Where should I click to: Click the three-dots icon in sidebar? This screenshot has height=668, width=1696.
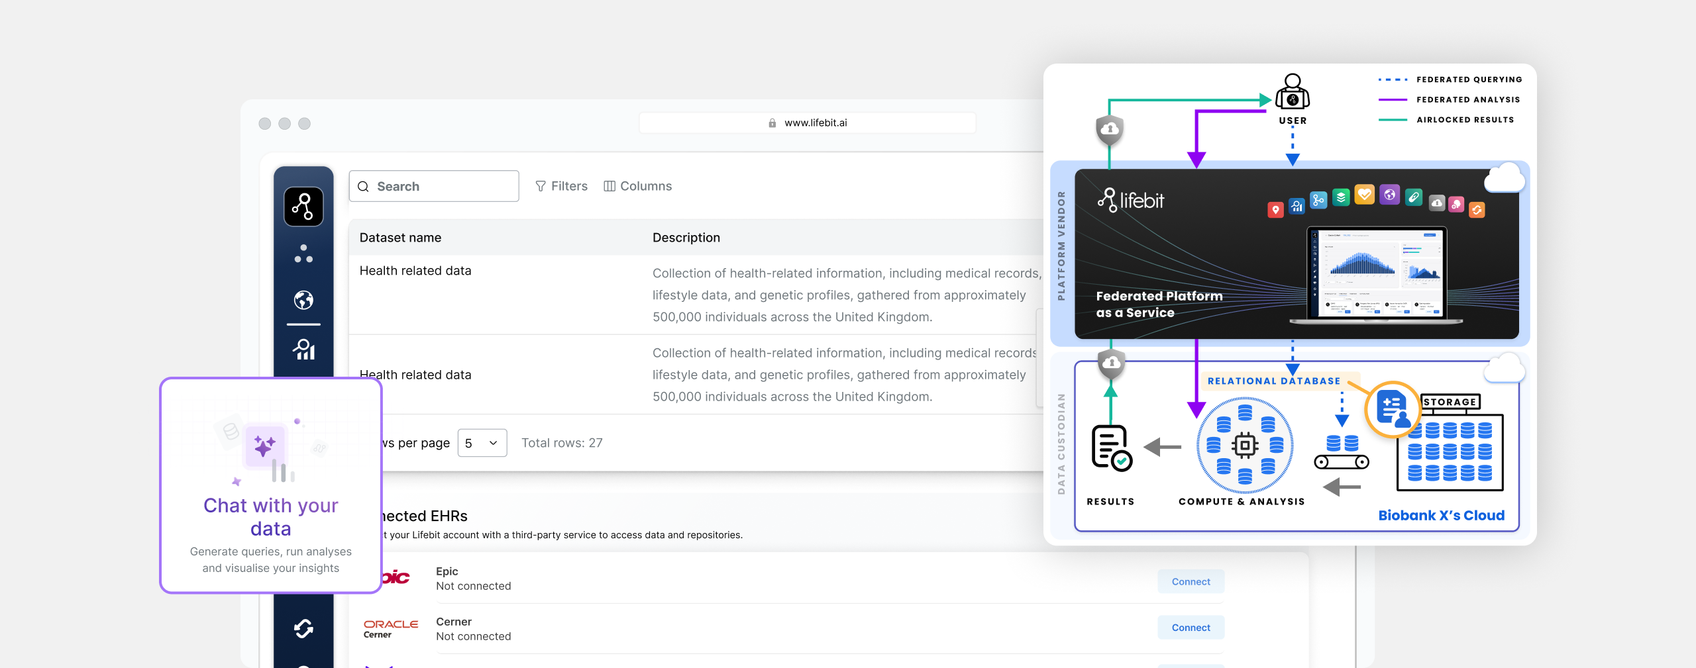click(303, 254)
